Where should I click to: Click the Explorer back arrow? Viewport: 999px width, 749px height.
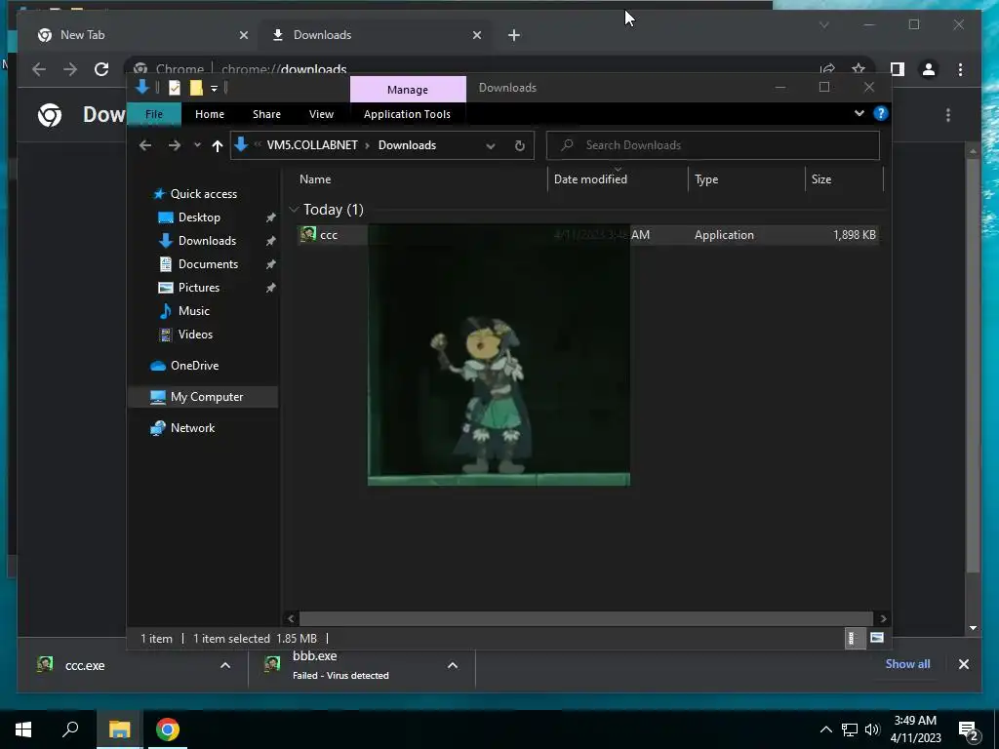click(145, 145)
